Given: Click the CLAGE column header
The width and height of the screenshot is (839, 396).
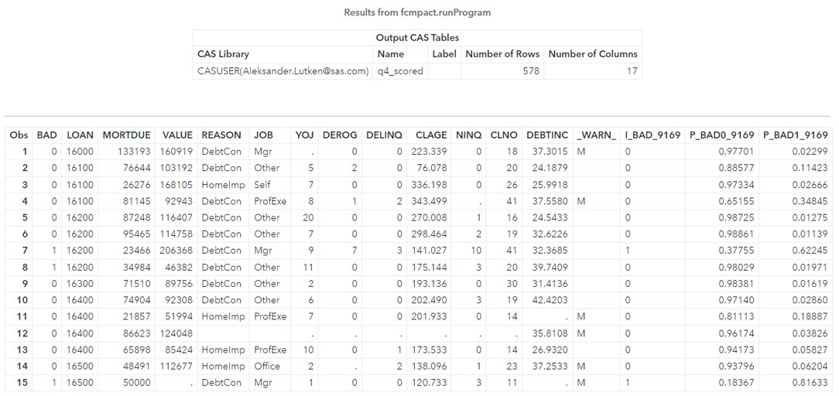Looking at the screenshot, I should tap(430, 135).
